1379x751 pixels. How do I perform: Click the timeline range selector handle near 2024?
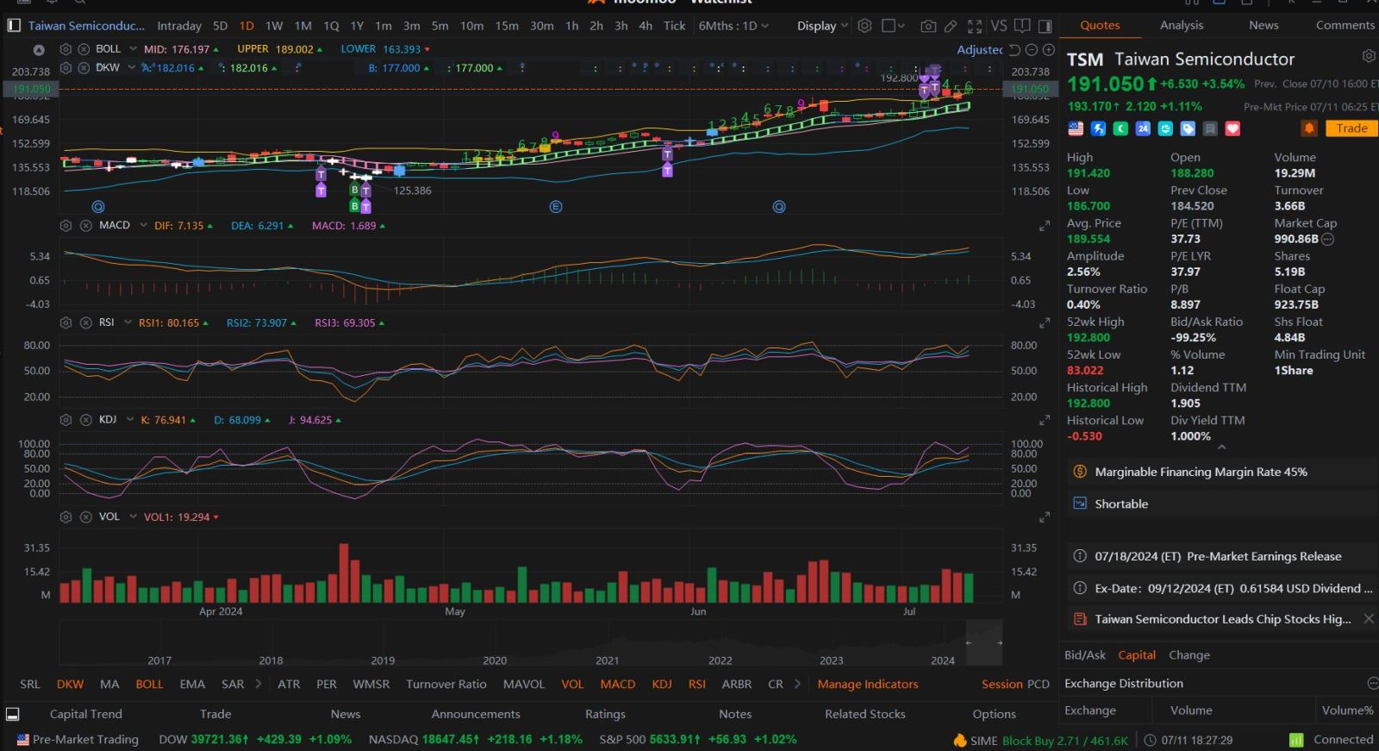969,642
